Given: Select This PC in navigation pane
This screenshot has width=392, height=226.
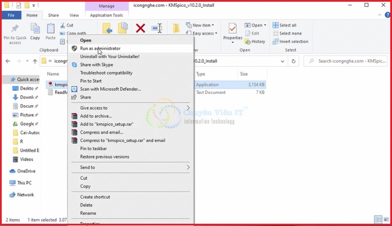Looking at the screenshot, I should [20, 183].
